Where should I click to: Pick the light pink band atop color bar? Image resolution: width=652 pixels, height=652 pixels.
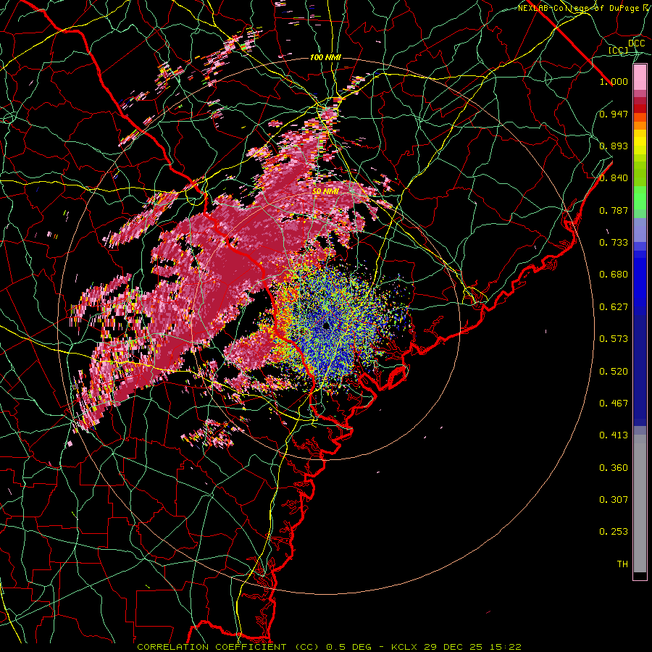640,77
